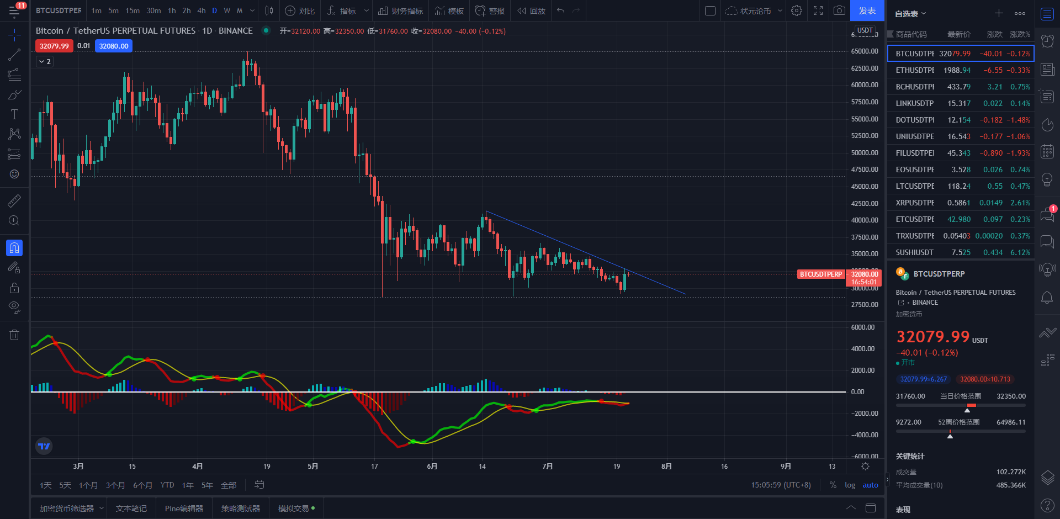Open the alerts alarm clock panel
Screen dimensions: 1060x519
pos(1047,40)
